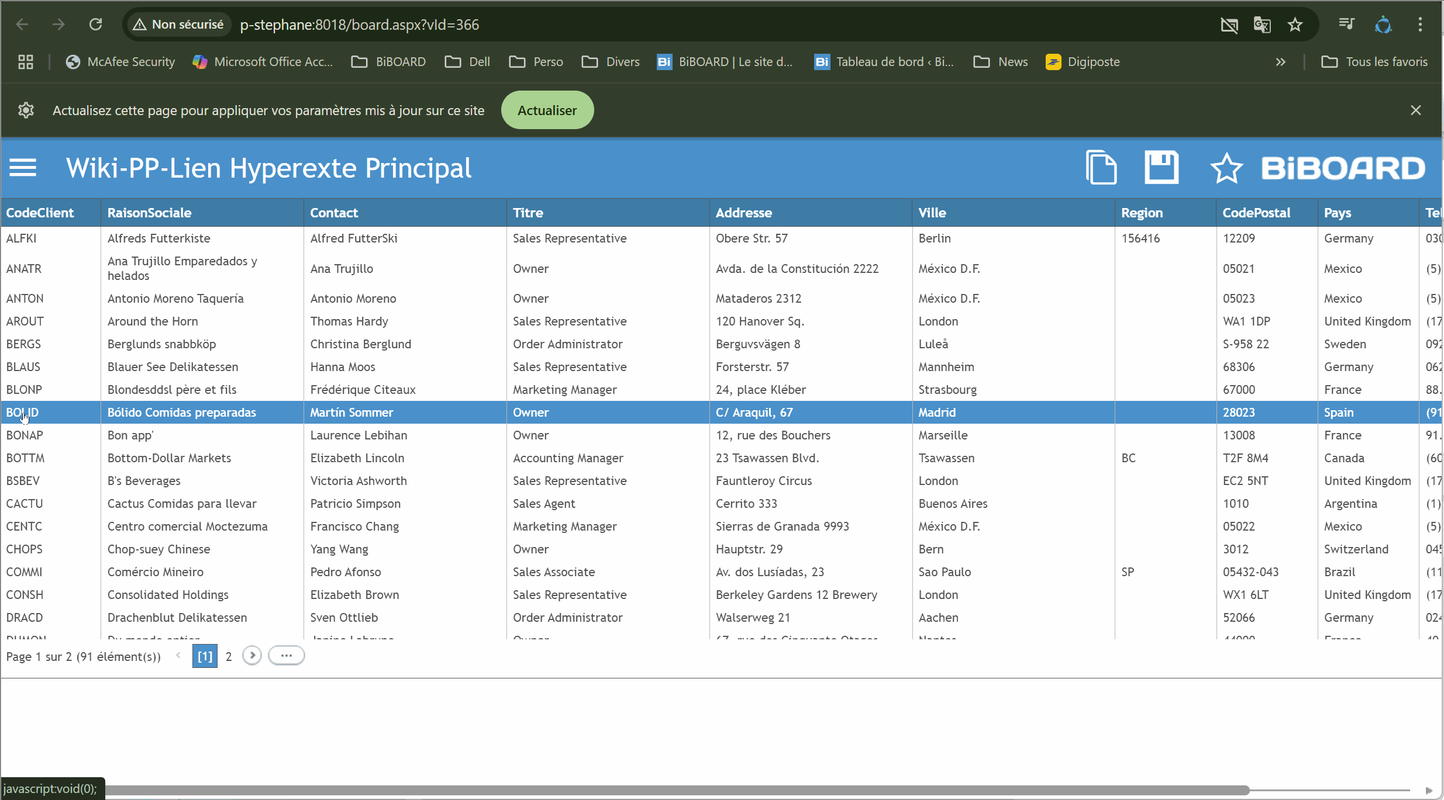Open McAfee Security bookmark
The height and width of the screenshot is (800, 1444).
coord(120,62)
